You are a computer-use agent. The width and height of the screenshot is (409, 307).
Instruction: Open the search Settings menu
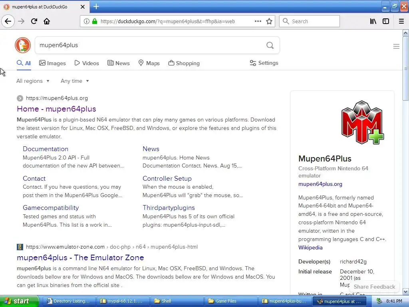(264, 63)
